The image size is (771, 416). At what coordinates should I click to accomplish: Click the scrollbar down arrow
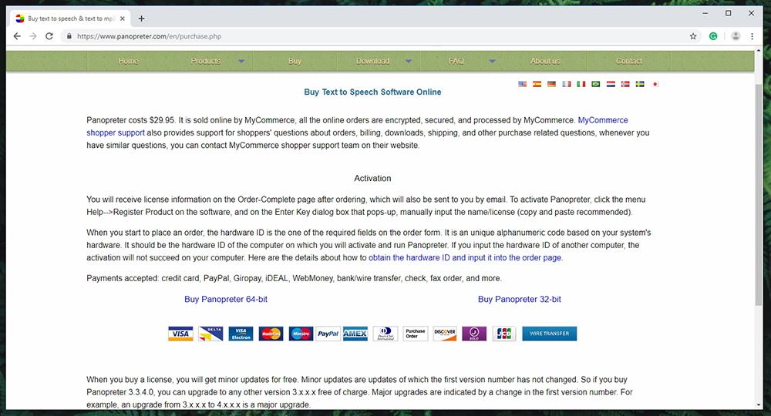pos(758,405)
